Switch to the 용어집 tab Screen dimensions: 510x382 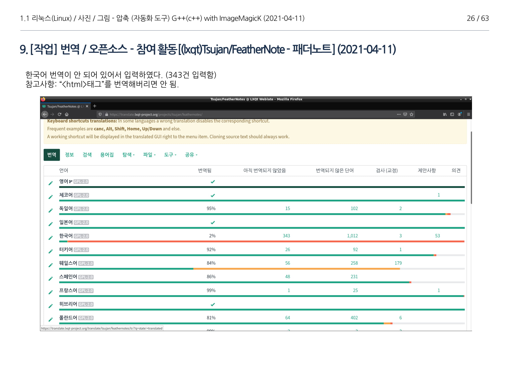(107, 155)
